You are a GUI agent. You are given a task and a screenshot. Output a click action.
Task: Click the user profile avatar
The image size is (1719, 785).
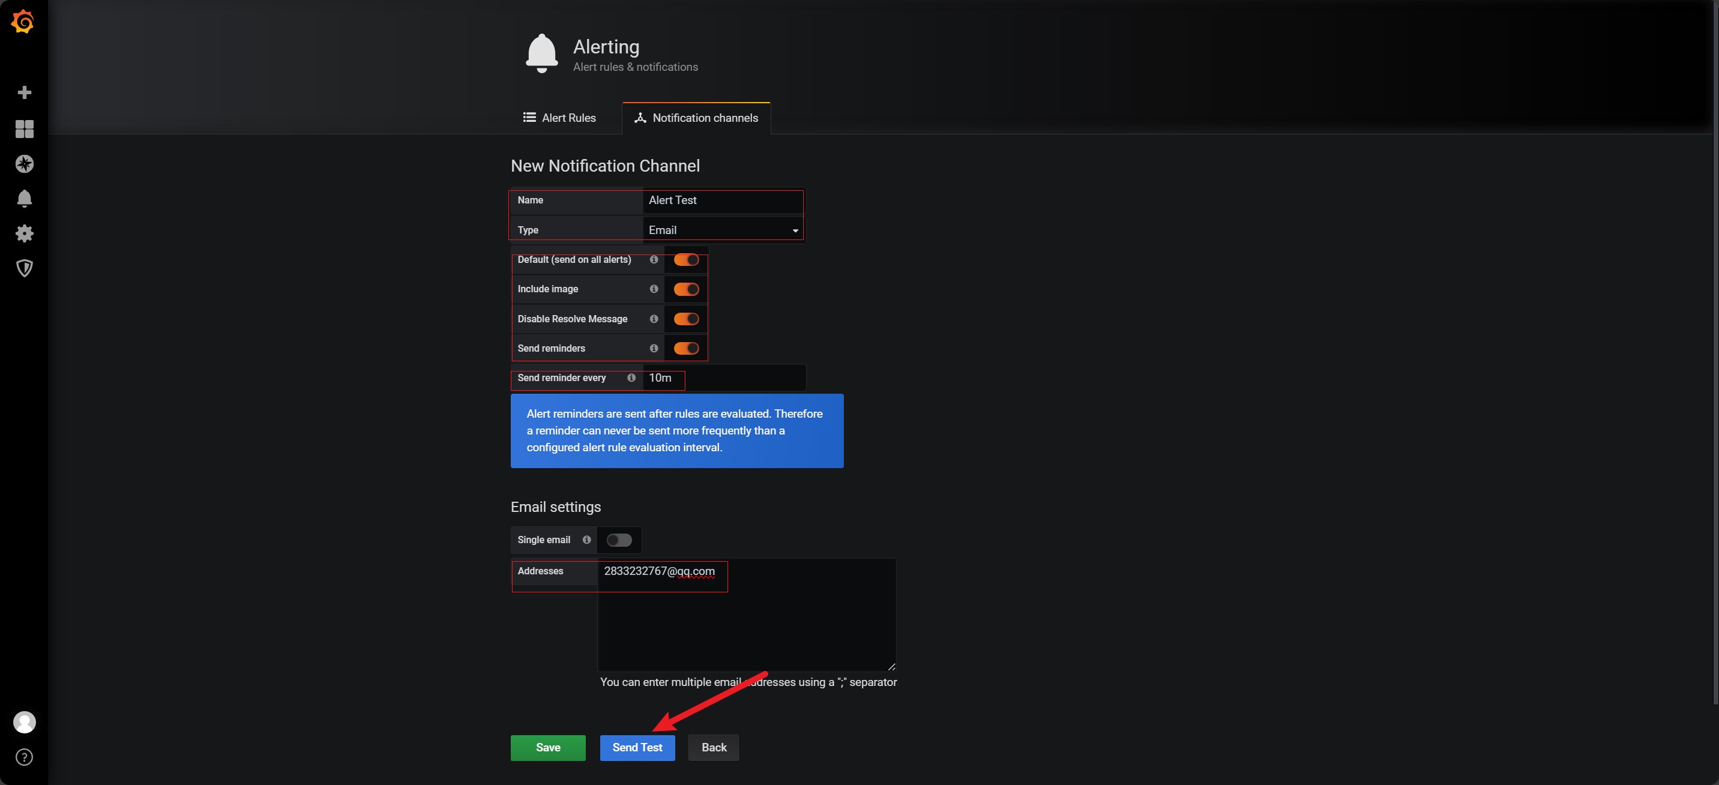tap(24, 722)
